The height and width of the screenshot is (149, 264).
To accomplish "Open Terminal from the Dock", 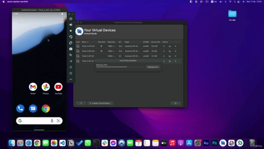I will coord(96,143).
